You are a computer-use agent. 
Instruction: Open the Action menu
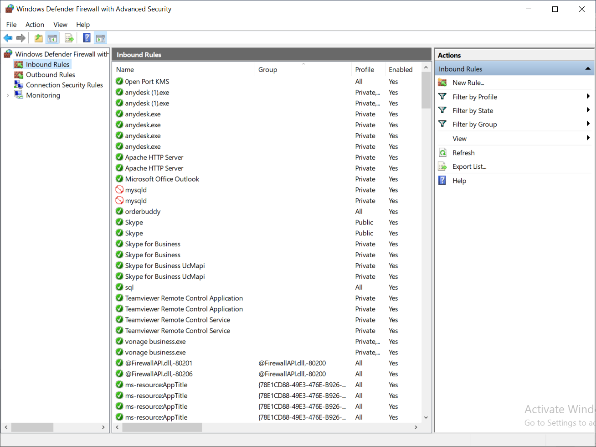pos(35,25)
